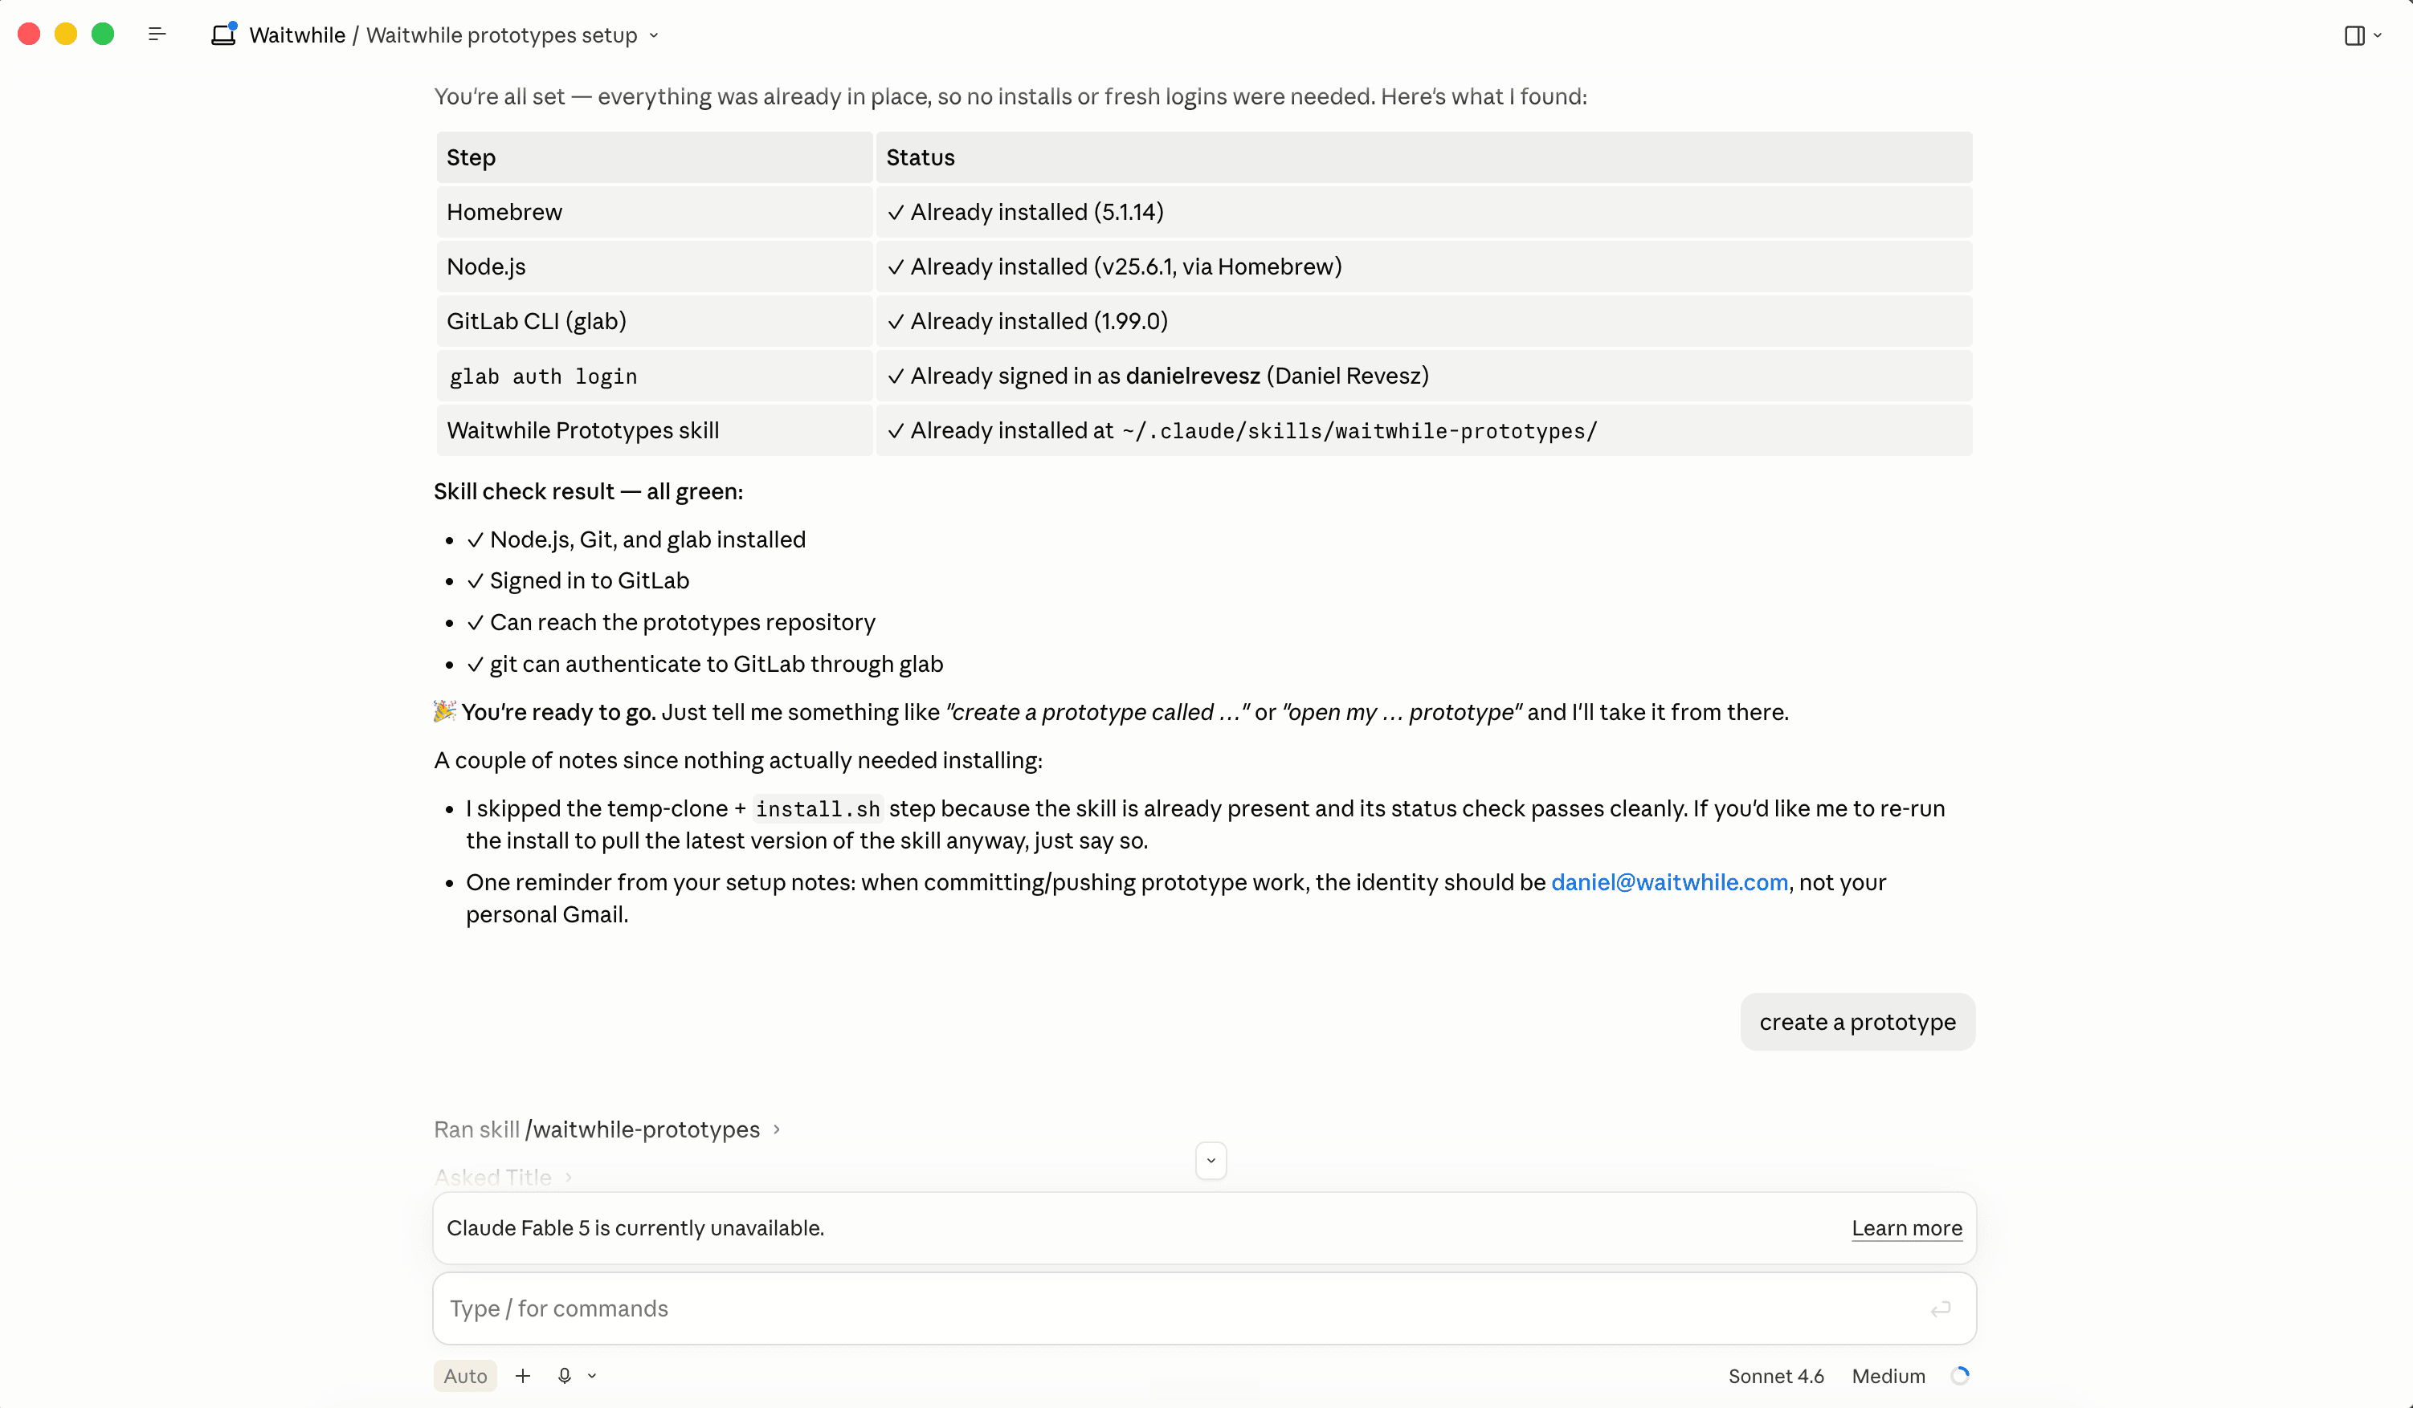Open the Sonnet 4.6 model selector
This screenshot has height=1408, width=2413.
1775,1375
